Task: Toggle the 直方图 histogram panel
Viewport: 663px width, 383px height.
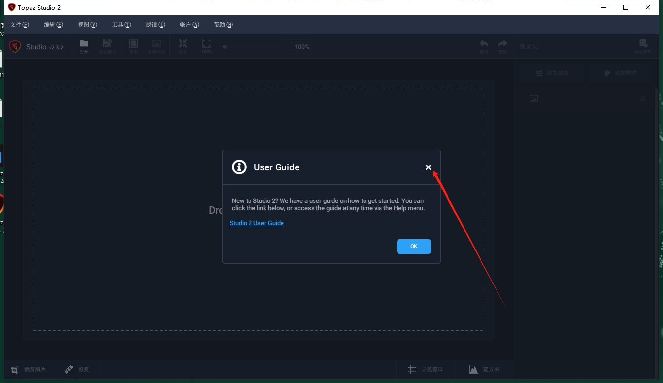Action: (484, 369)
